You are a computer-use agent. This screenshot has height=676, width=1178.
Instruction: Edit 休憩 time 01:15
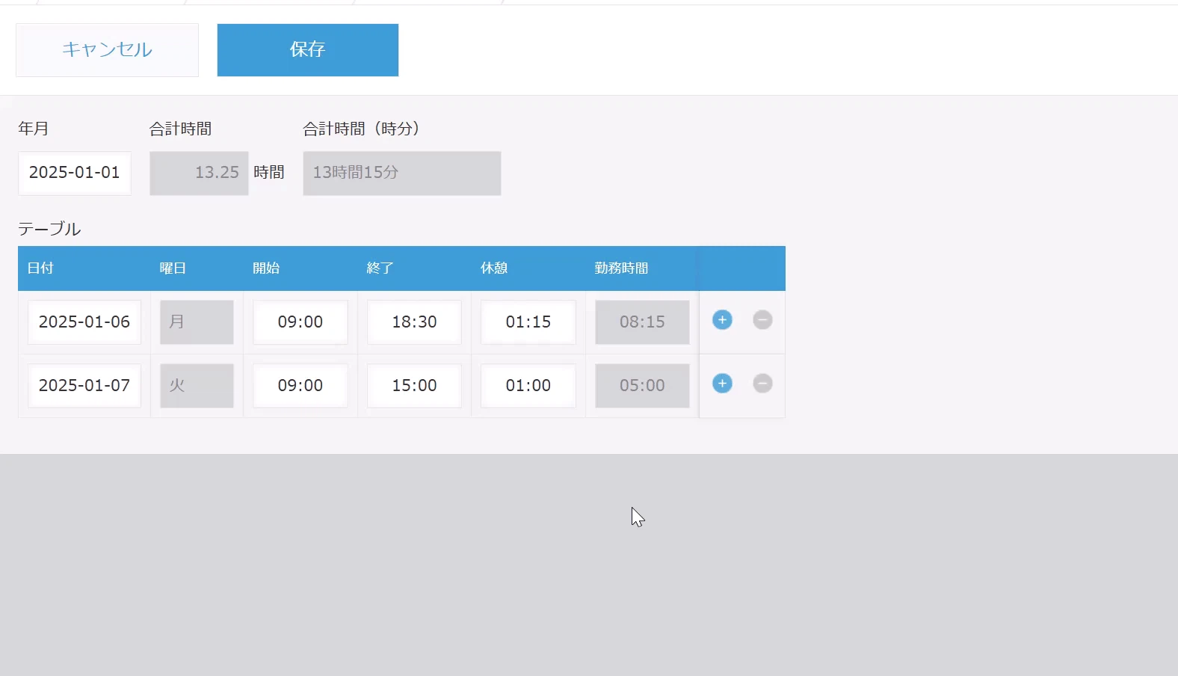[x=528, y=322]
